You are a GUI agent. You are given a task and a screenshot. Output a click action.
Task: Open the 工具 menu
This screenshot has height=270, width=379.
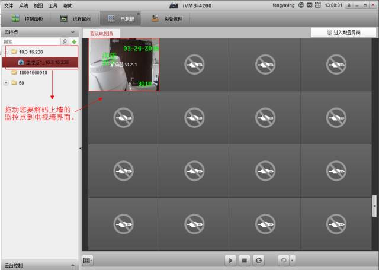click(x=53, y=5)
